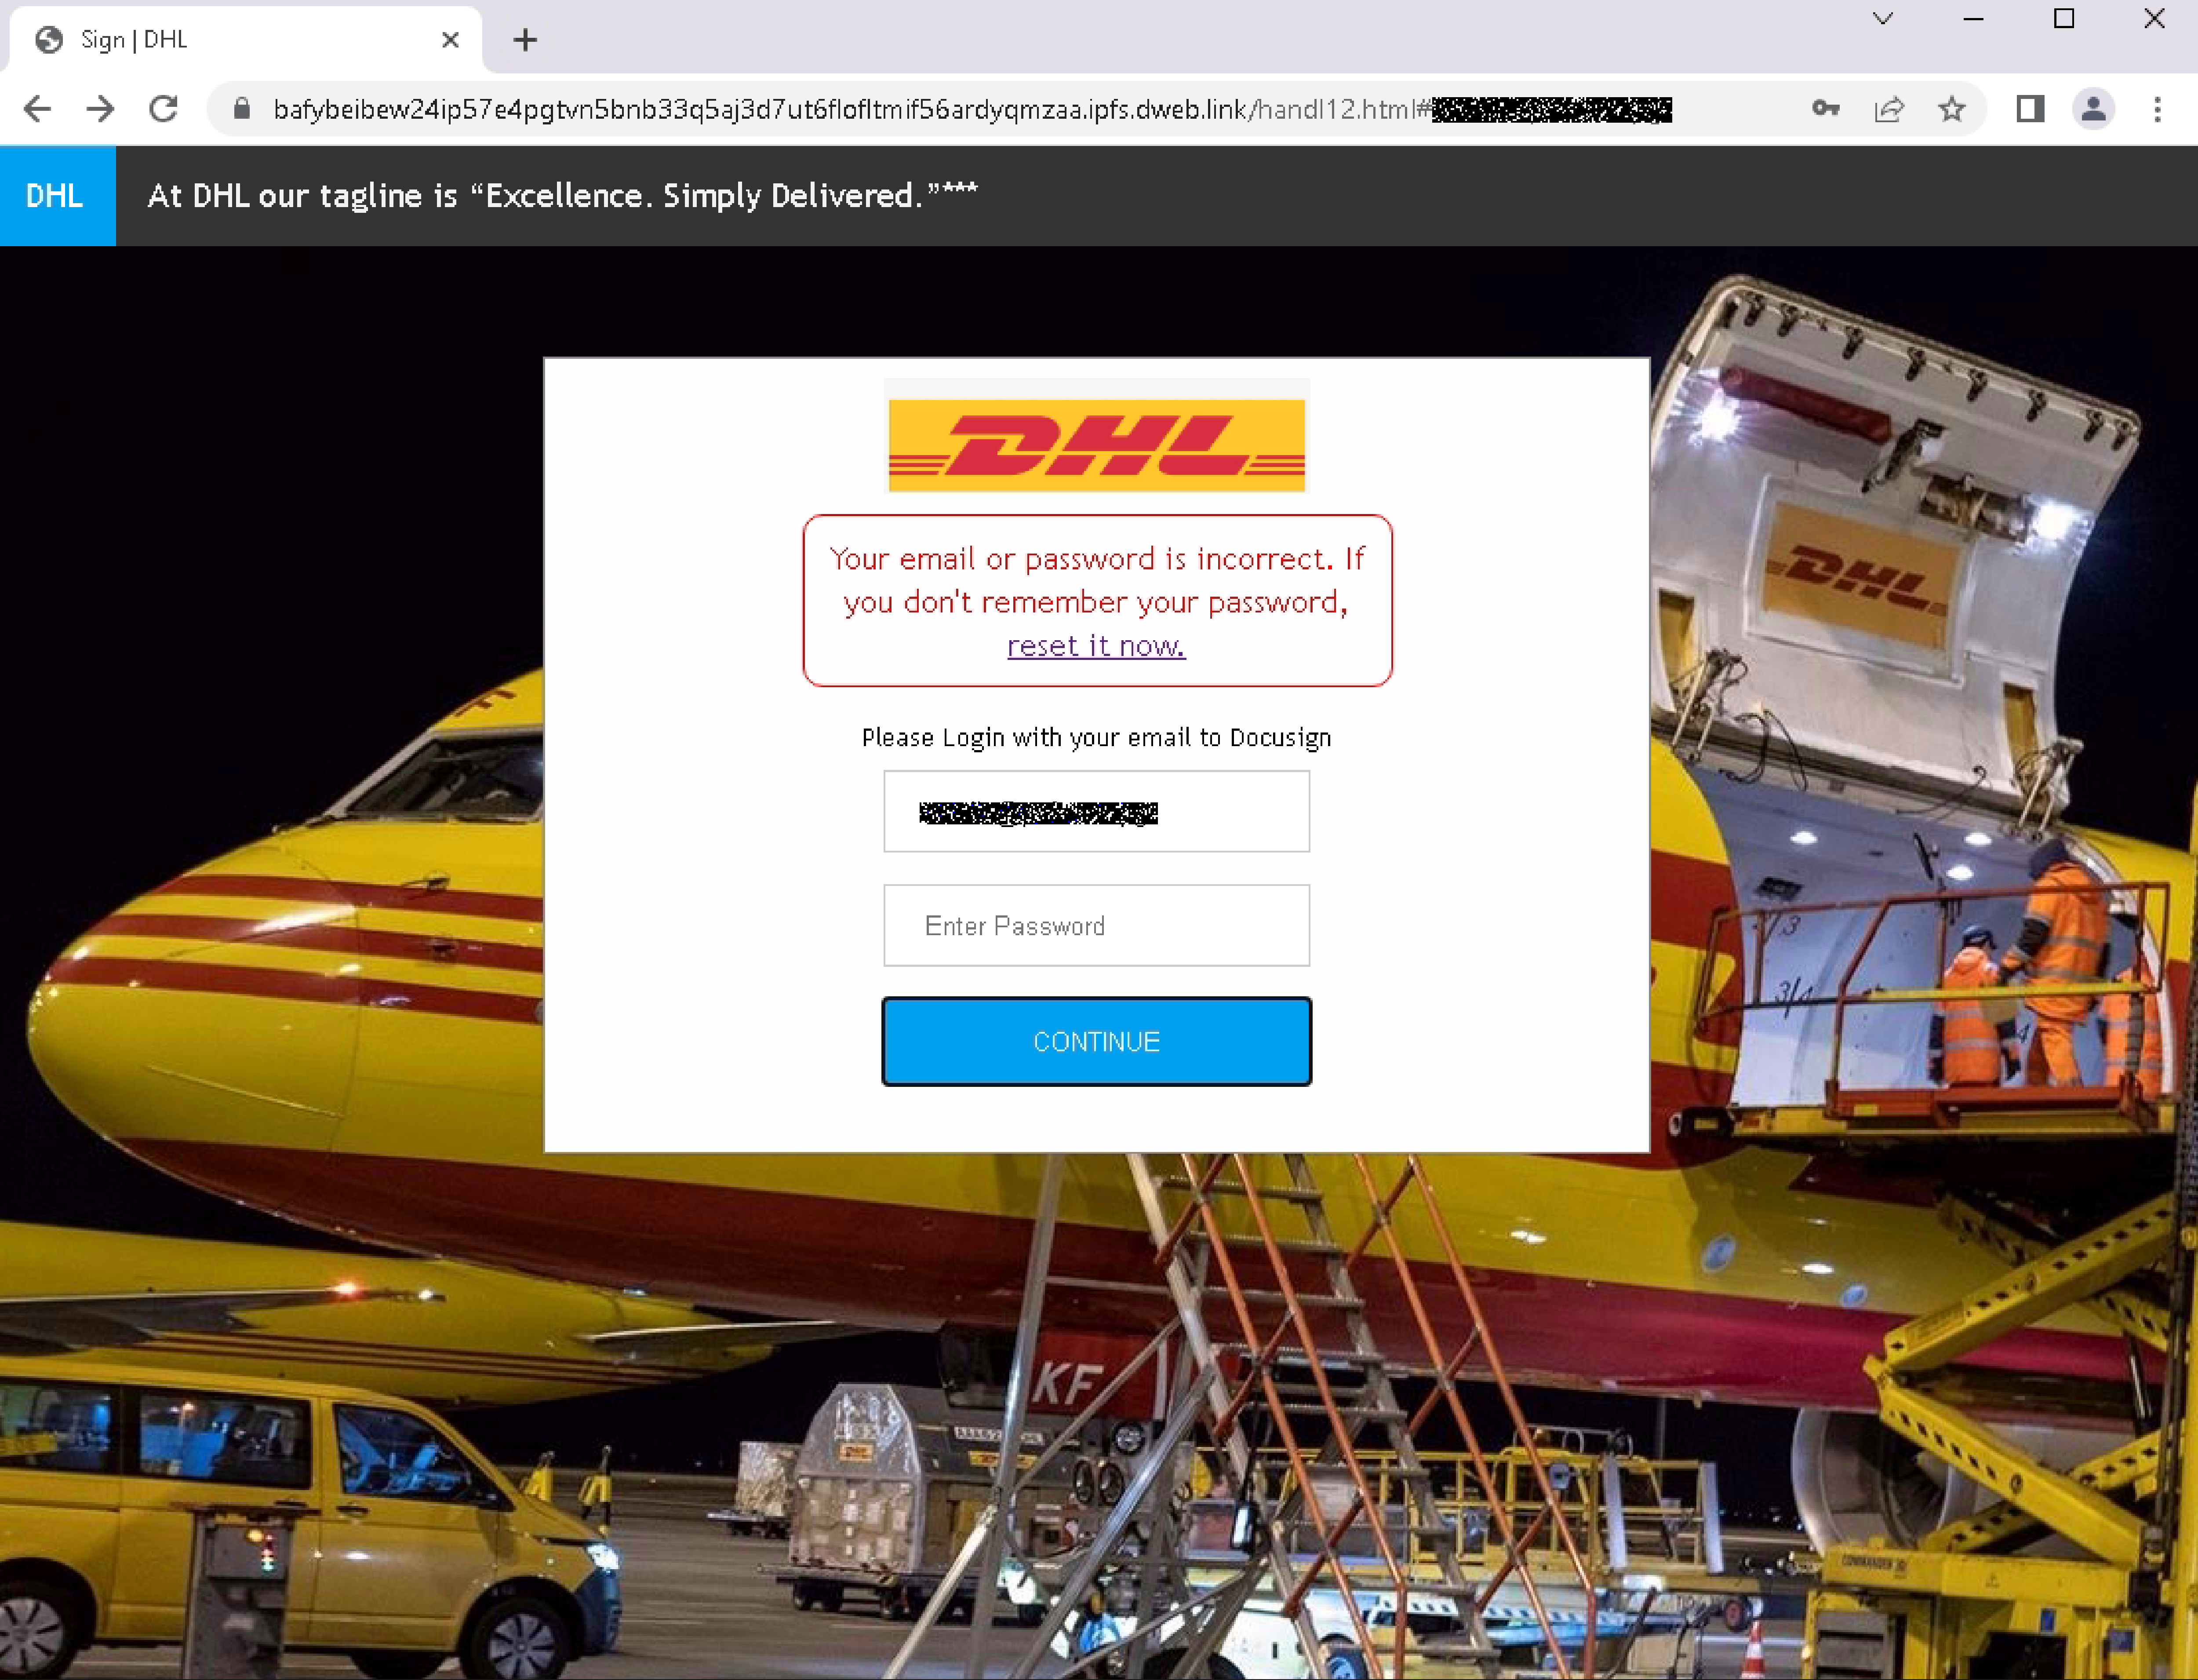Viewport: 2198px width, 1680px height.
Task: Click the forward navigation arrow
Action: [x=100, y=109]
